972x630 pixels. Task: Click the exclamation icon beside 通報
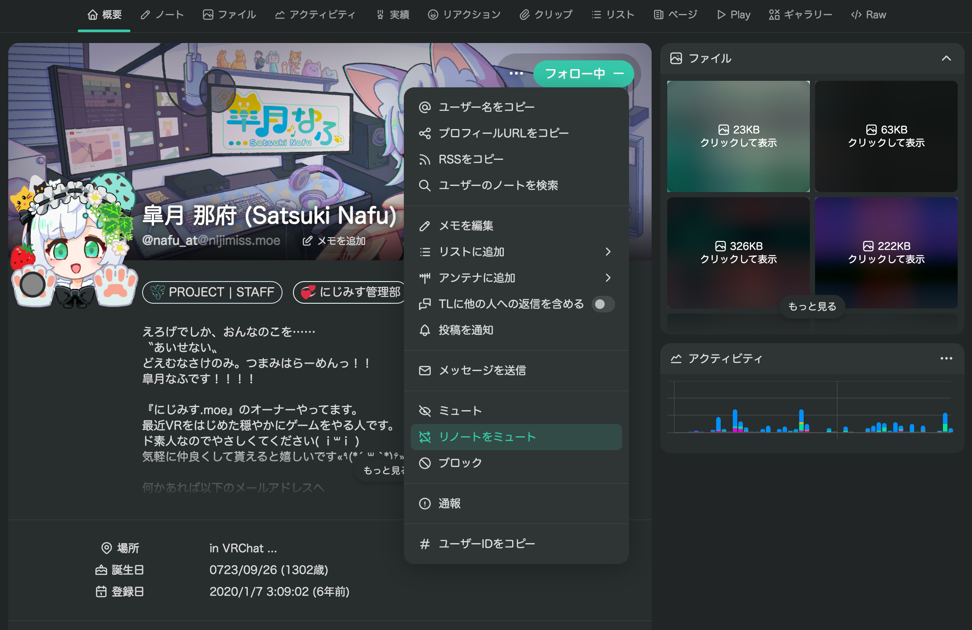tap(425, 504)
